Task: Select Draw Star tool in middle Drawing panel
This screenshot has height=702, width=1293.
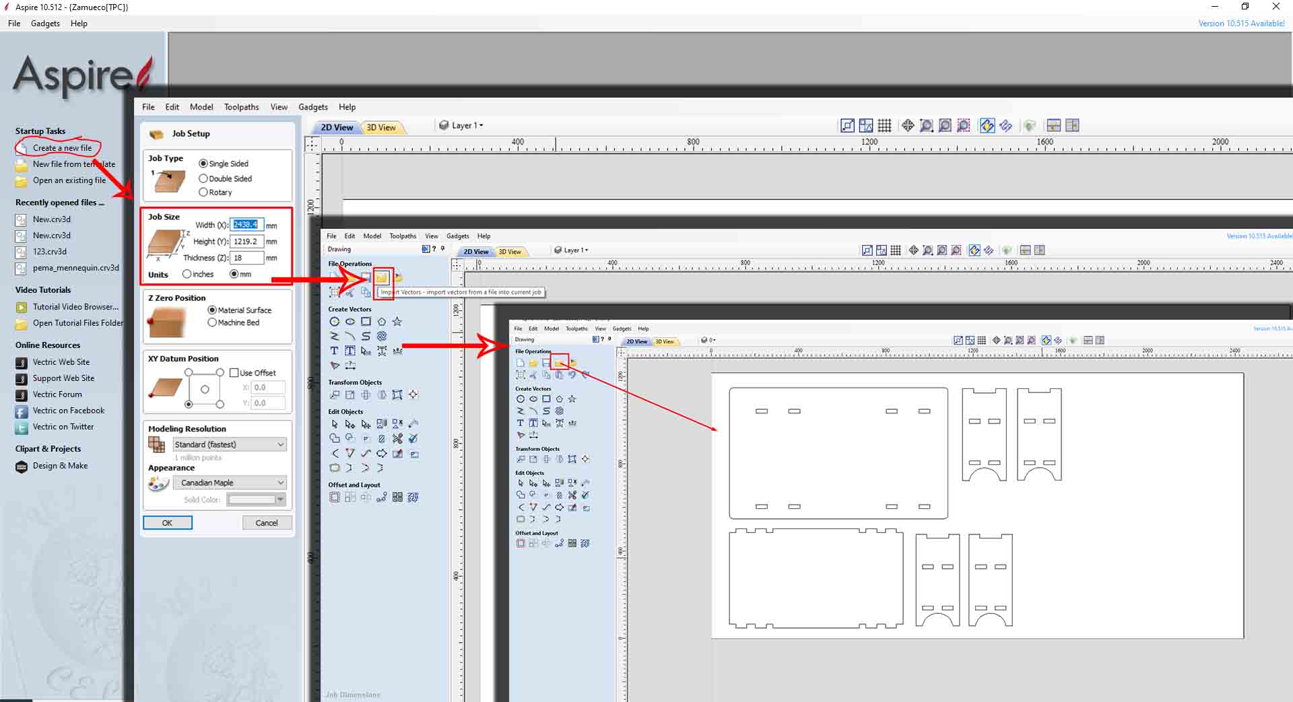Action: pos(397,322)
